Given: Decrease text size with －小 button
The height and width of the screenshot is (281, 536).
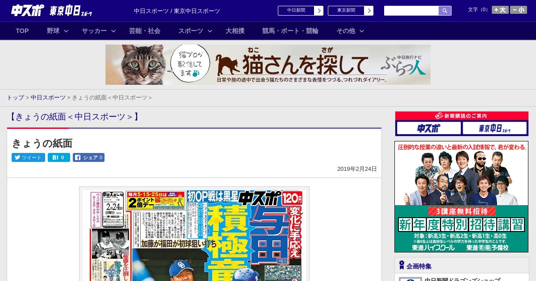Looking at the screenshot, I should click(x=519, y=10).
